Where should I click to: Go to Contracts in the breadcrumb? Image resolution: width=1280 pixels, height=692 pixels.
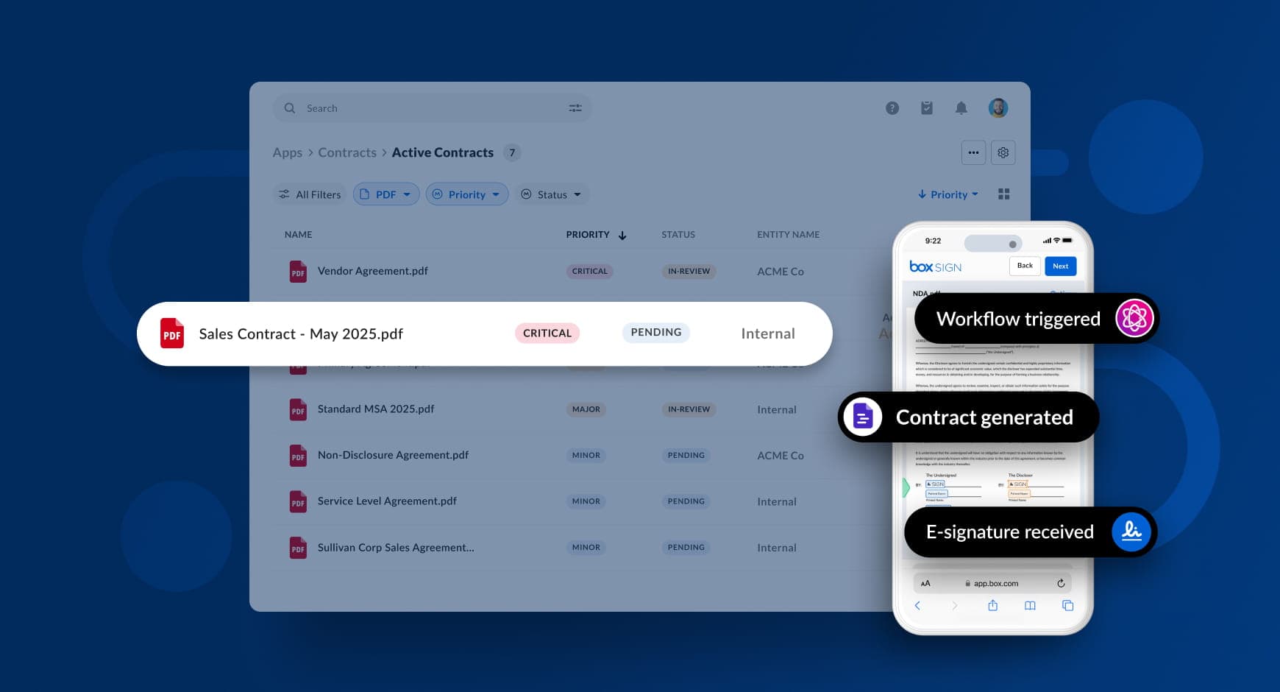(347, 152)
